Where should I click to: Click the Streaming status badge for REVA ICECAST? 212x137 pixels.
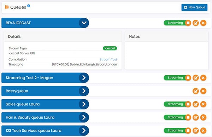tap(175, 23)
